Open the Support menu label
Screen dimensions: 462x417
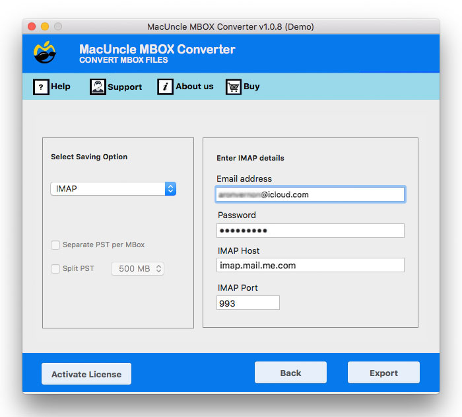[125, 87]
